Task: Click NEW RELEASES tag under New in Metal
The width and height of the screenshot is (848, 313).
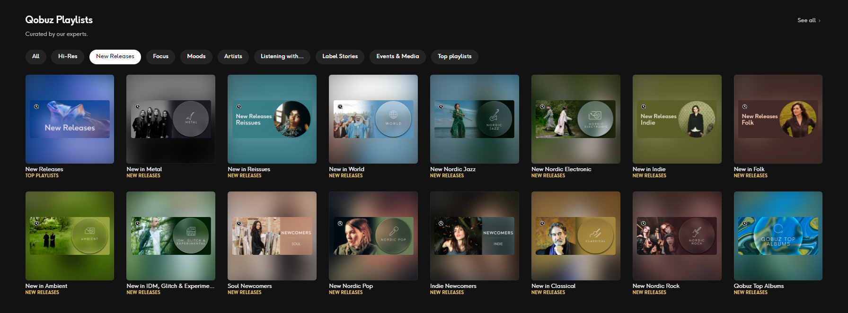Action: [143, 176]
